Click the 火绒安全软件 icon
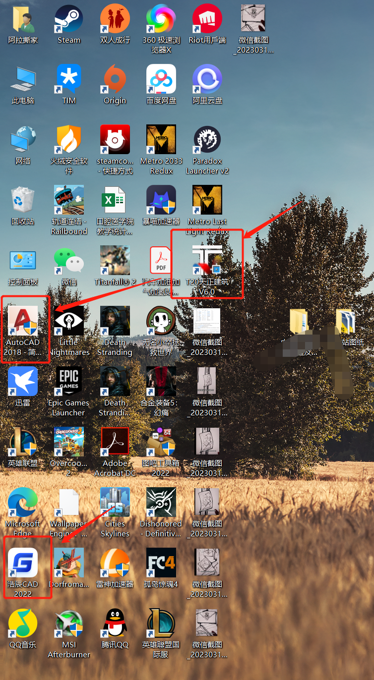 [x=69, y=140]
